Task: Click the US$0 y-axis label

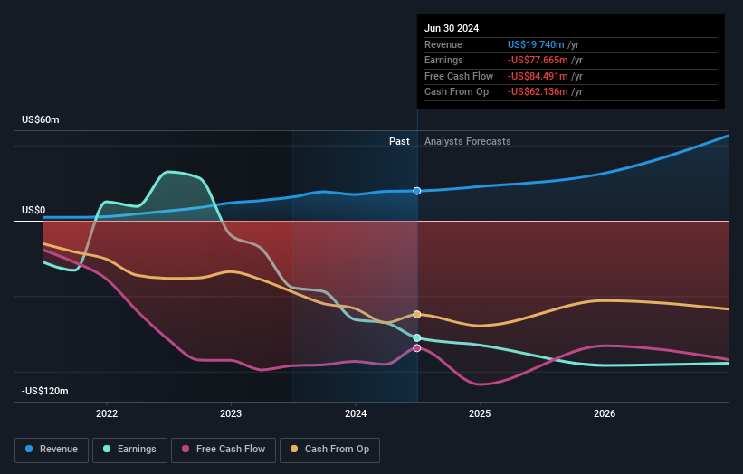Action: [33, 210]
